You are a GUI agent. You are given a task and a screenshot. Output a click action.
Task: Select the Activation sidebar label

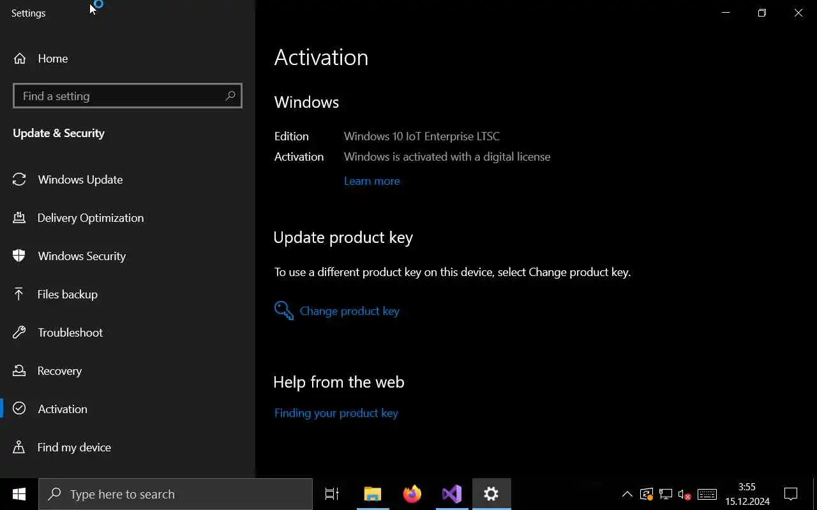click(x=63, y=409)
